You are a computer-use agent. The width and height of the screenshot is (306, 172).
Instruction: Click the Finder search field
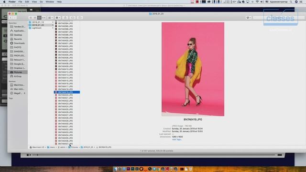[279, 18]
